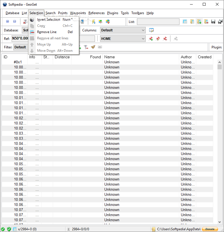Screen dimensions: 224x232
Task: Open the Filter Default dropdown
Action: tap(21, 47)
